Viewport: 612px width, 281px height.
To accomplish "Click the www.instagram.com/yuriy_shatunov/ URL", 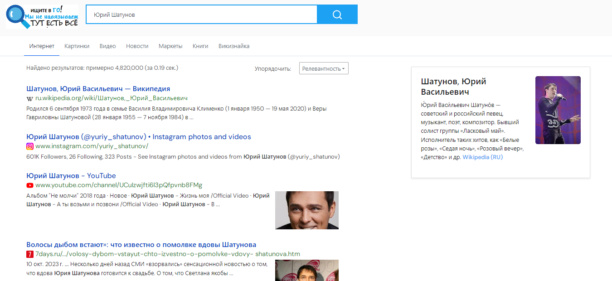I will (x=92, y=146).
